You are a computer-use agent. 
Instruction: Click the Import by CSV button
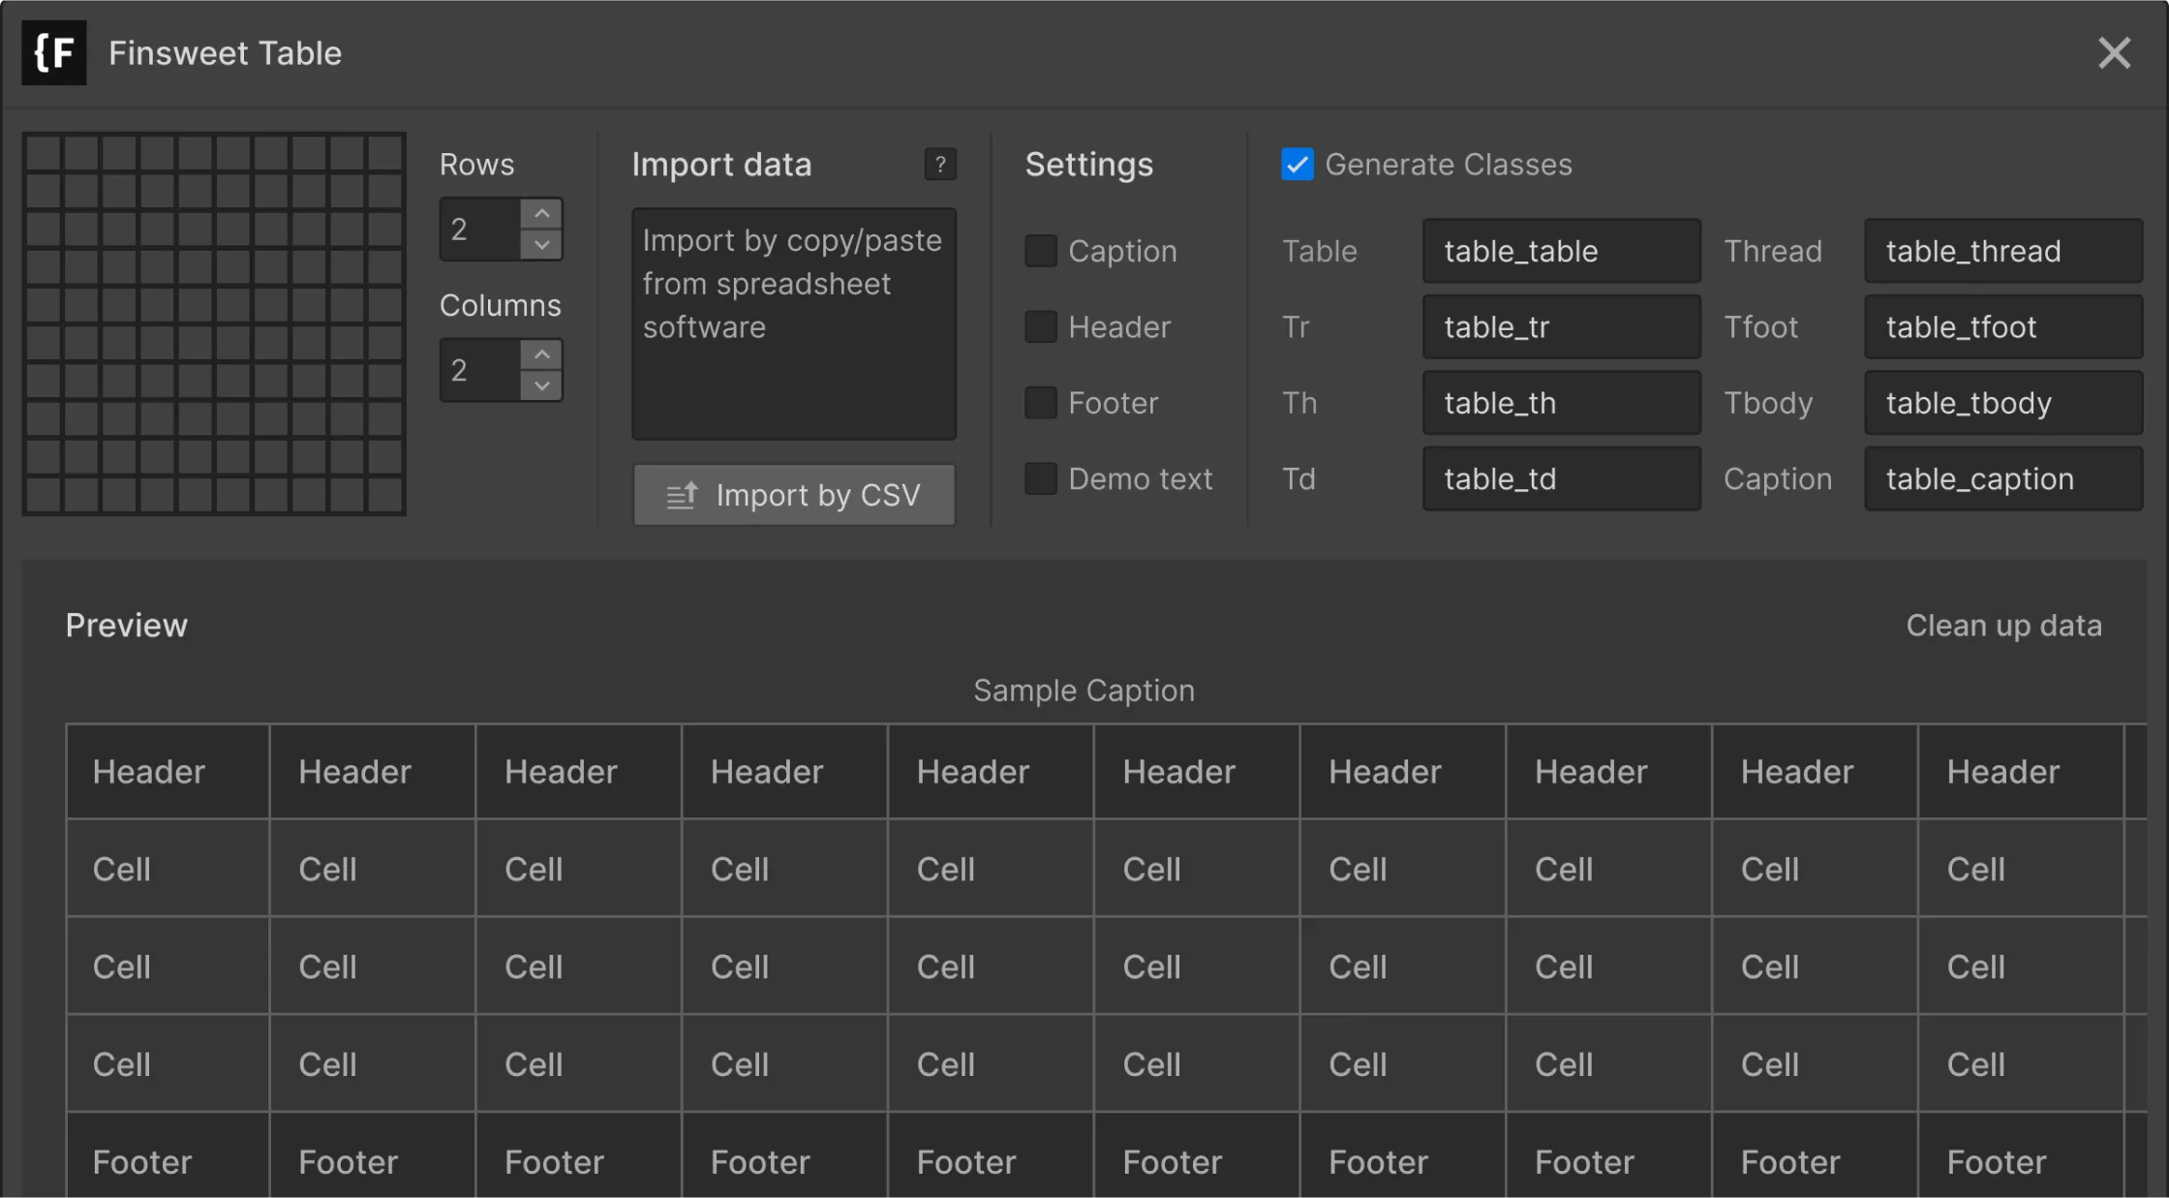(794, 495)
